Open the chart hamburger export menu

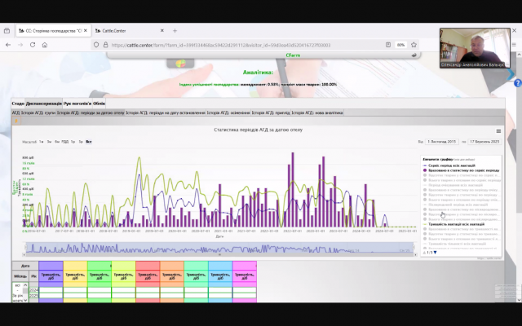498,131
